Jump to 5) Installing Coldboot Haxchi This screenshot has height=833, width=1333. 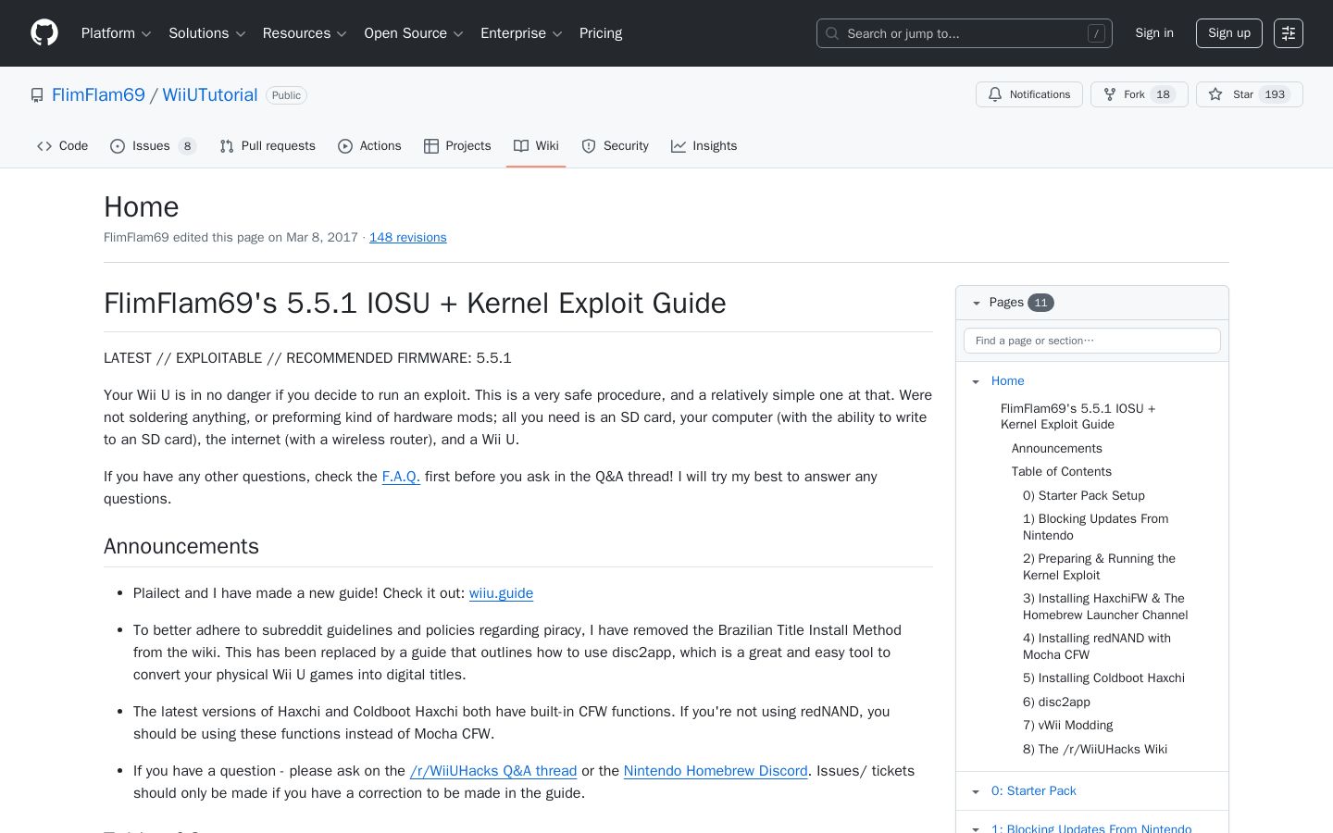[x=1104, y=678]
